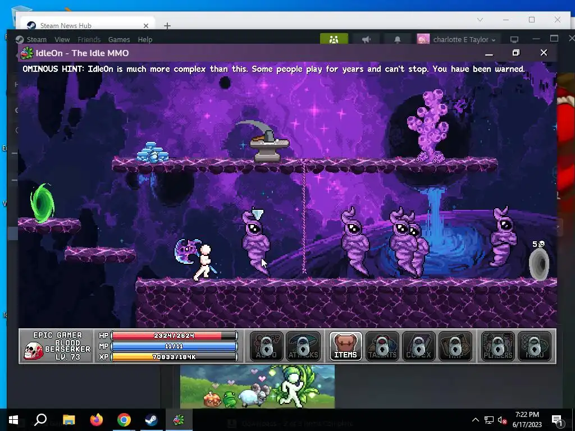Launch Chrome from the taskbar
The height and width of the screenshot is (431, 575).
[x=124, y=420]
